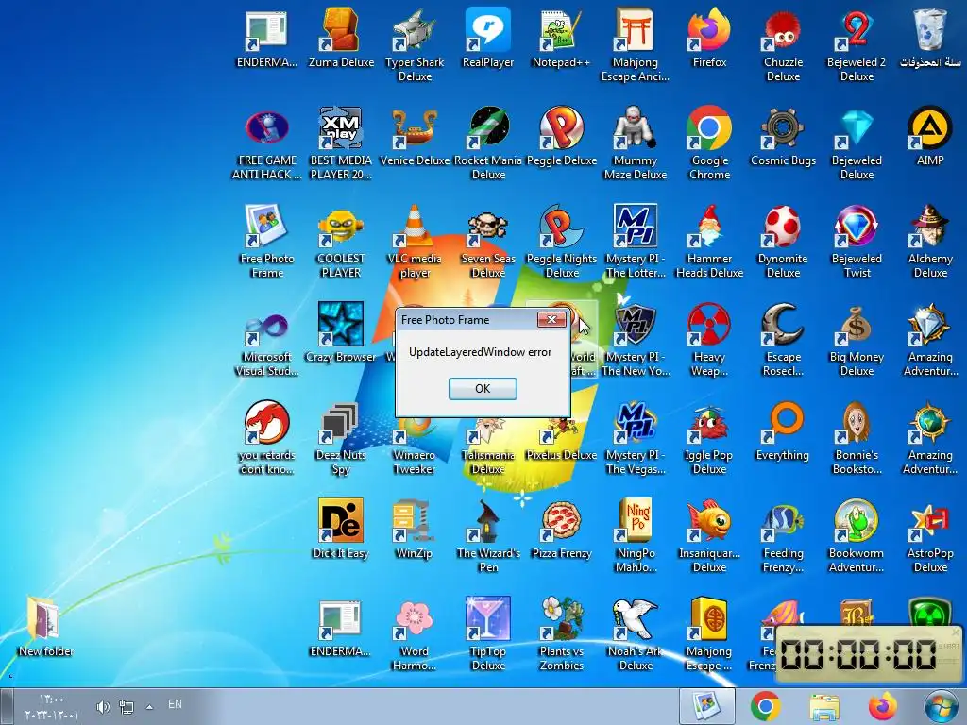
Task: Select the VLC media player shortcut
Action: click(x=415, y=241)
